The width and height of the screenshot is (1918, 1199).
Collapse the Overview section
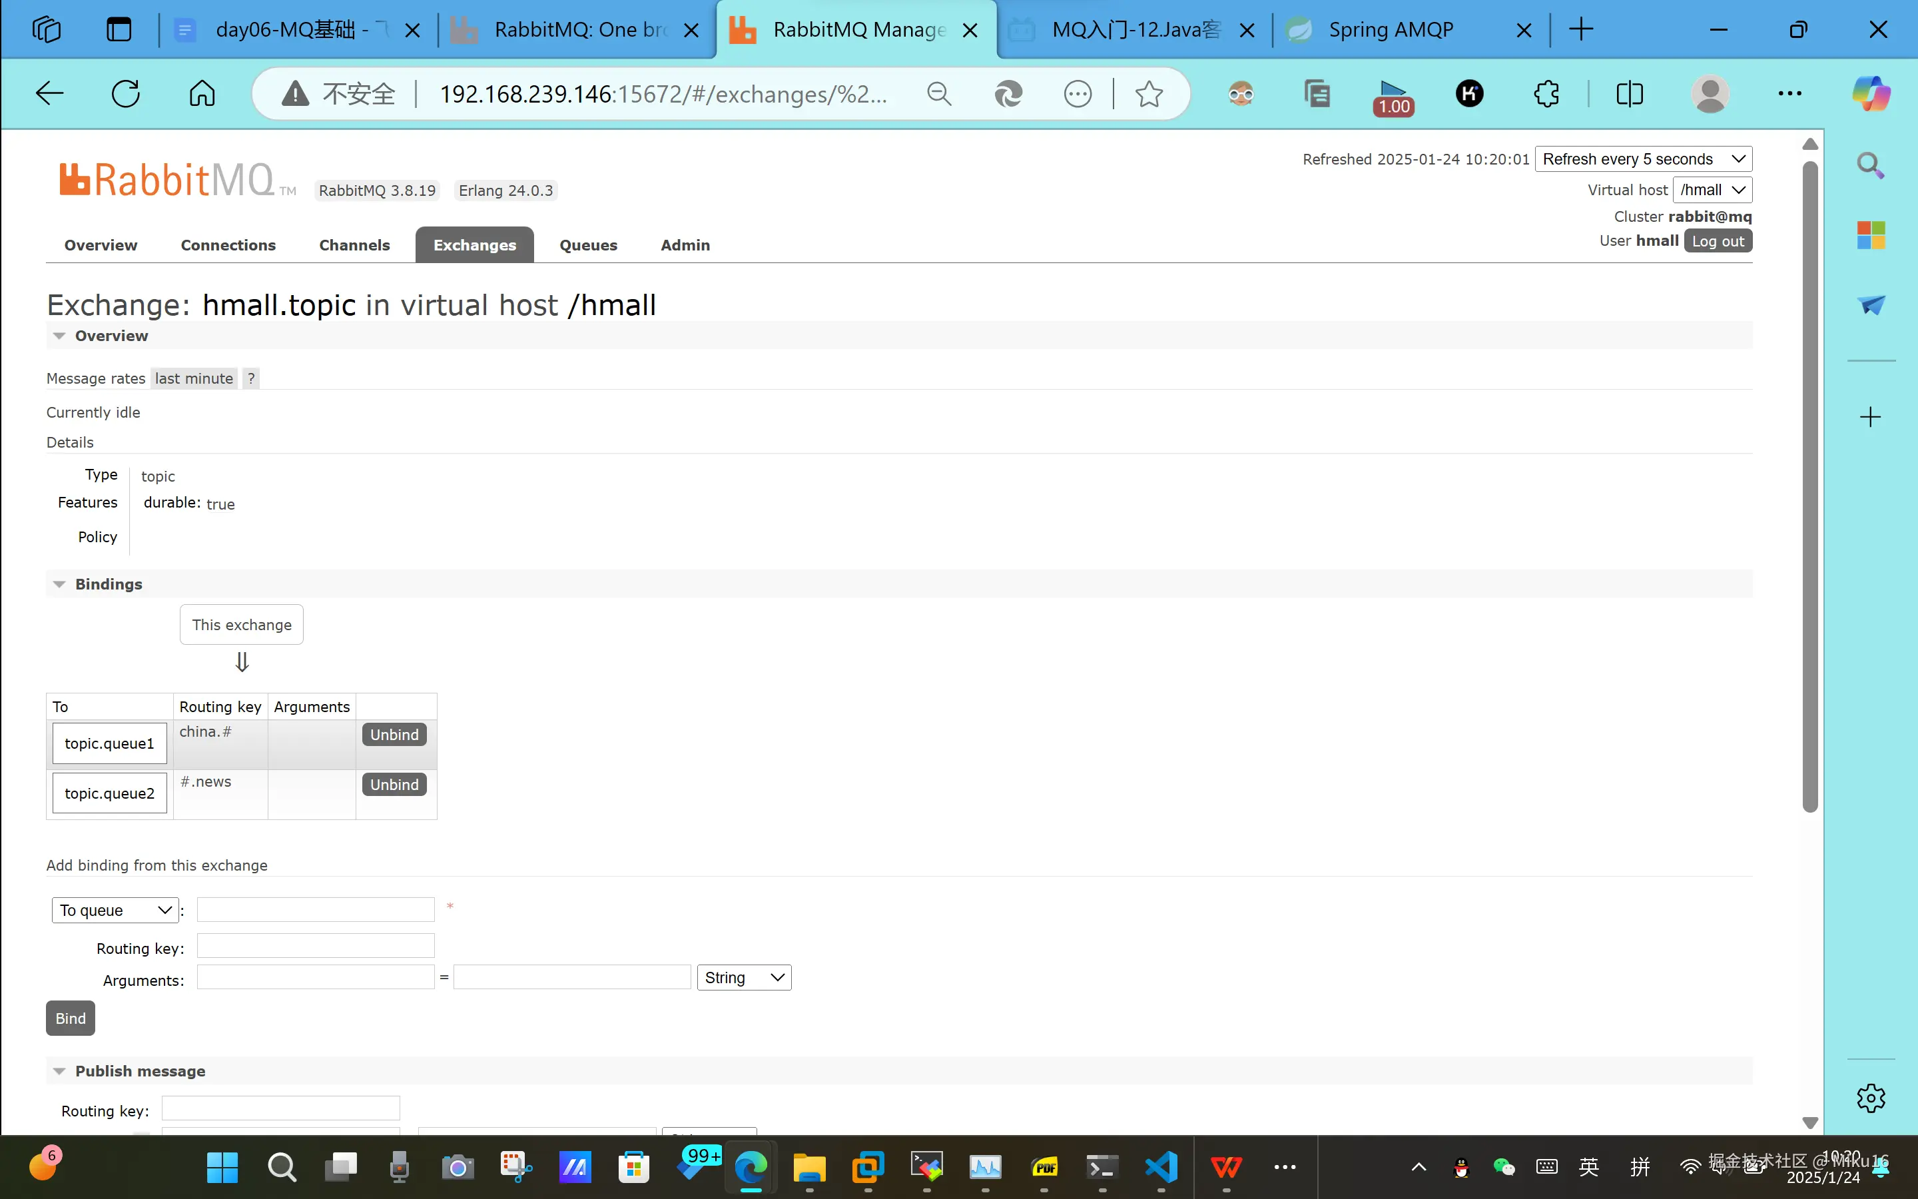(59, 336)
